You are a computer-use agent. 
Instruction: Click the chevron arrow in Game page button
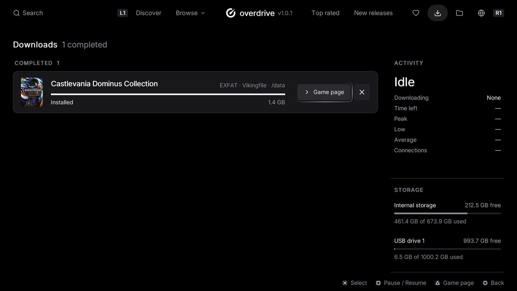pyautogui.click(x=307, y=92)
